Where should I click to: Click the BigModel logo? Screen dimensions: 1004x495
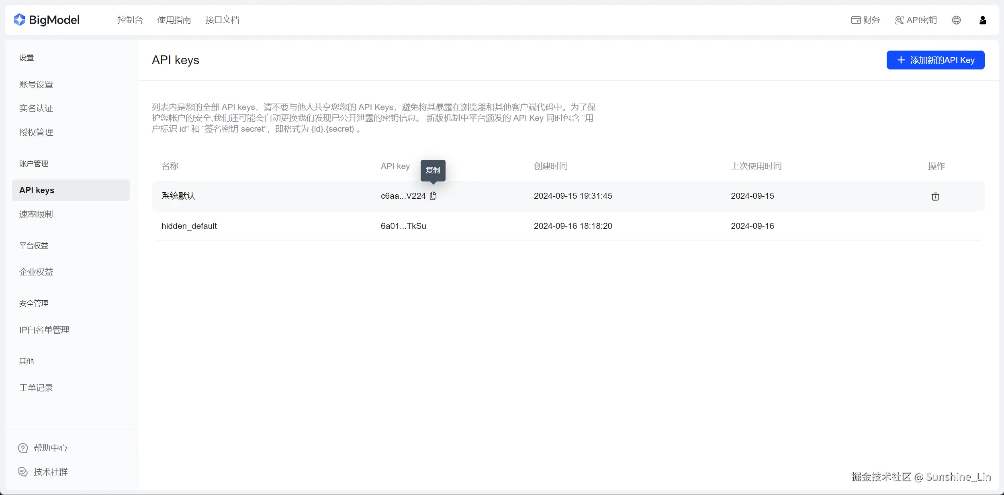[x=47, y=20]
